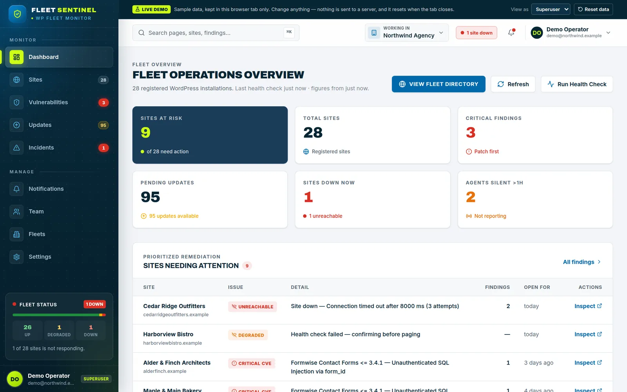Open the Sites At Risk card
Screen dimensions: 627x392
pyautogui.click(x=210, y=135)
